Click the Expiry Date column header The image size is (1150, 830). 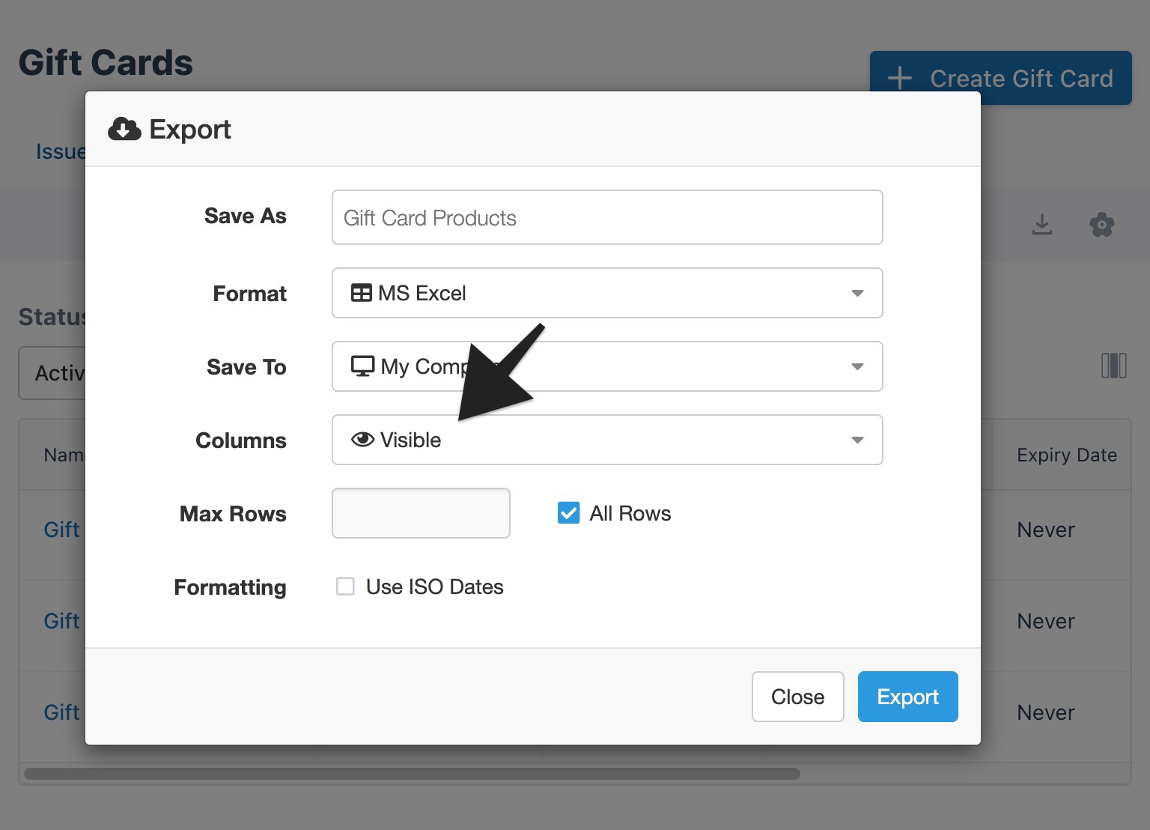1067,455
